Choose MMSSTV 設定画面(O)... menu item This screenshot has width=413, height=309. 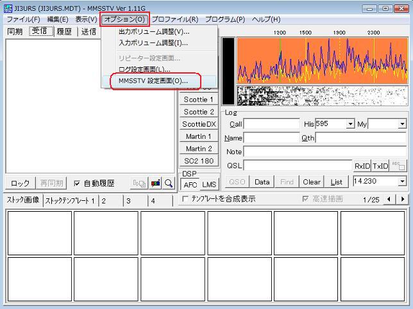(159, 81)
